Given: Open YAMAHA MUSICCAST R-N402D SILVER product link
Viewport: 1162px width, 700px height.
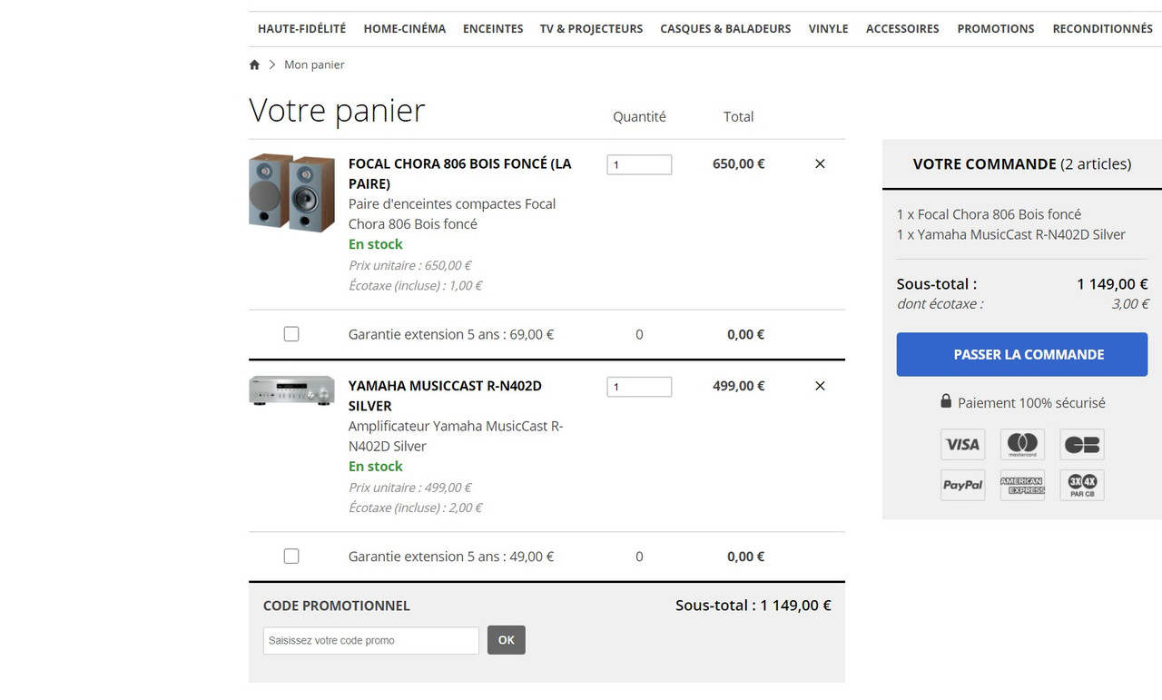Looking at the screenshot, I should [445, 396].
